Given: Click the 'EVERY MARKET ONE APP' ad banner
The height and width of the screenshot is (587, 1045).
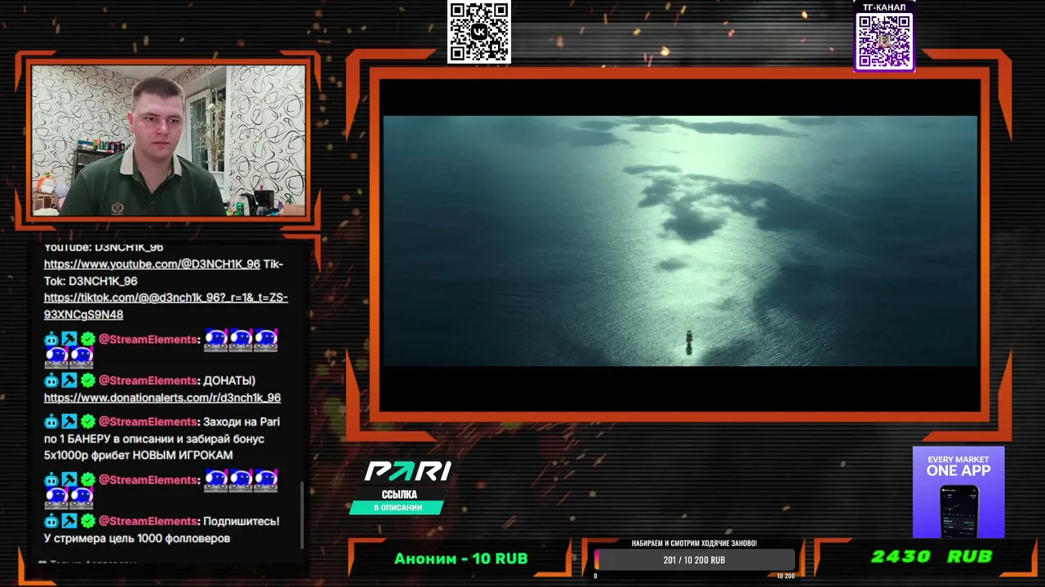Looking at the screenshot, I should click(x=958, y=492).
